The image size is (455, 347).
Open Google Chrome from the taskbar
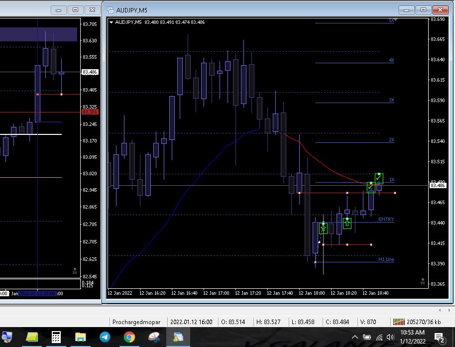(x=129, y=338)
